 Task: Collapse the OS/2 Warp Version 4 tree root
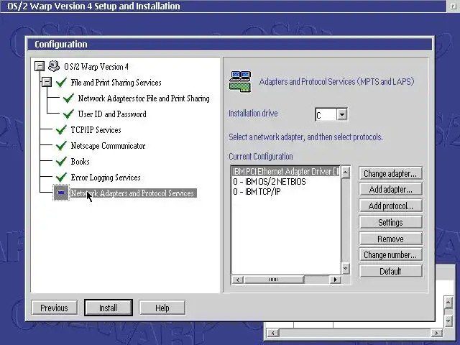(40, 66)
